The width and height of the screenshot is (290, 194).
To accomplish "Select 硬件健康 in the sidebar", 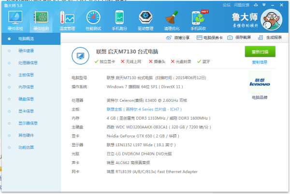I will tap(31, 51).
